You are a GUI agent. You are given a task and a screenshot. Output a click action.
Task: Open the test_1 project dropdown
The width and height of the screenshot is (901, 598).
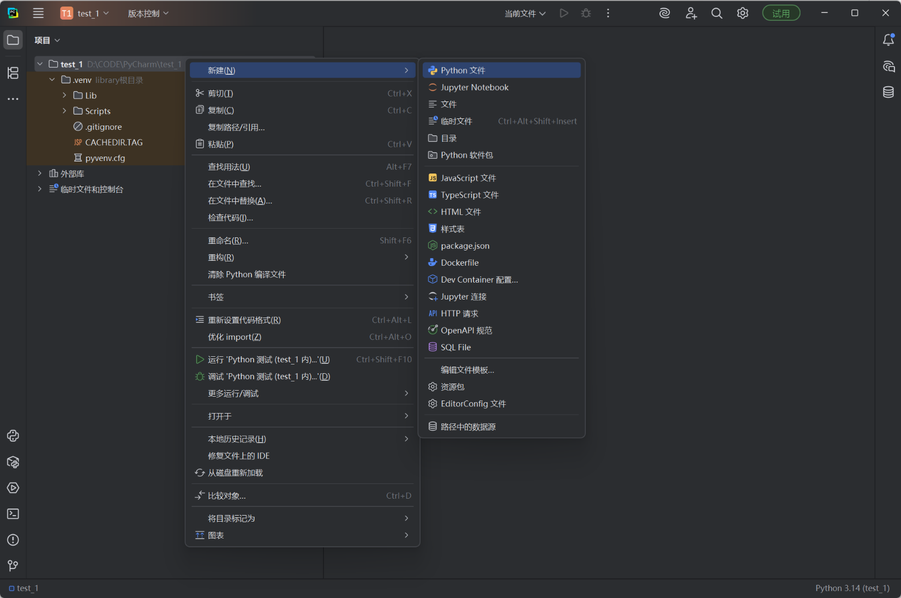point(85,13)
